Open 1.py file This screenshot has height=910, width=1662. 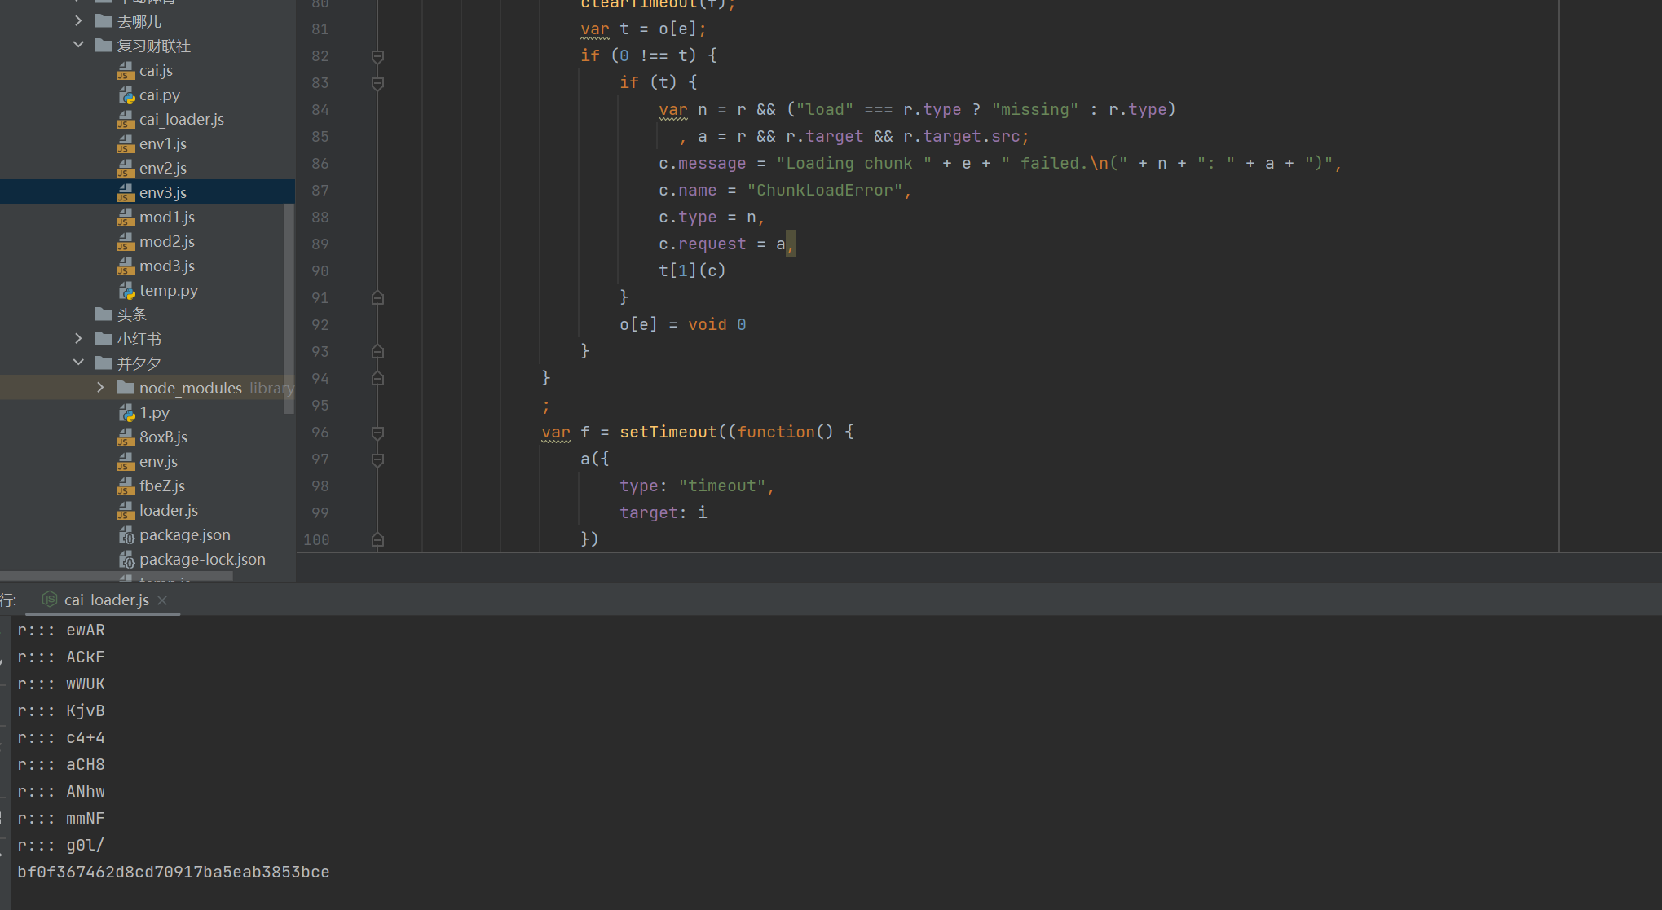click(x=155, y=413)
